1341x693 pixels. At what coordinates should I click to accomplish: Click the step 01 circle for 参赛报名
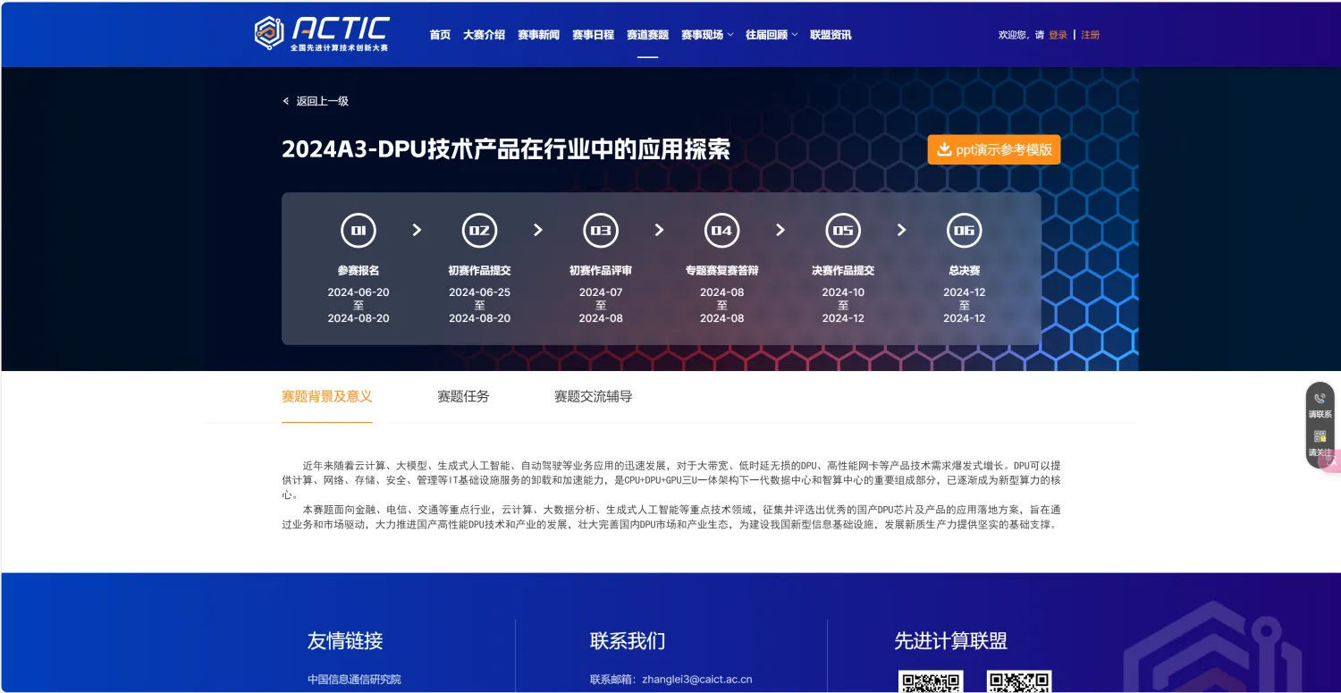tap(358, 231)
